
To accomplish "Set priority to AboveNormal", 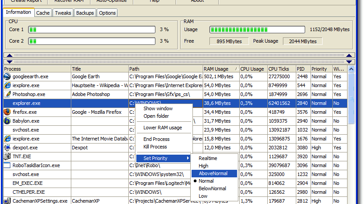I will tap(213, 173).
